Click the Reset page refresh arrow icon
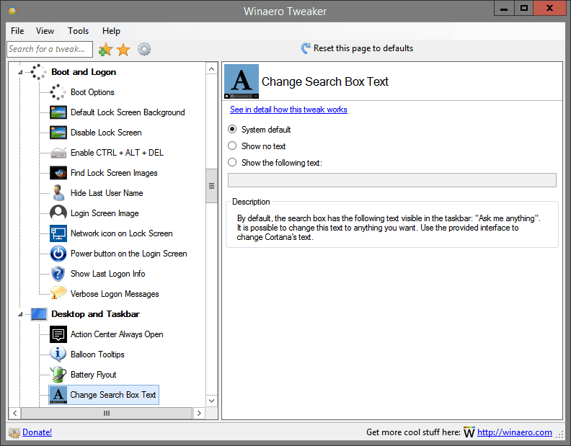 tap(306, 48)
